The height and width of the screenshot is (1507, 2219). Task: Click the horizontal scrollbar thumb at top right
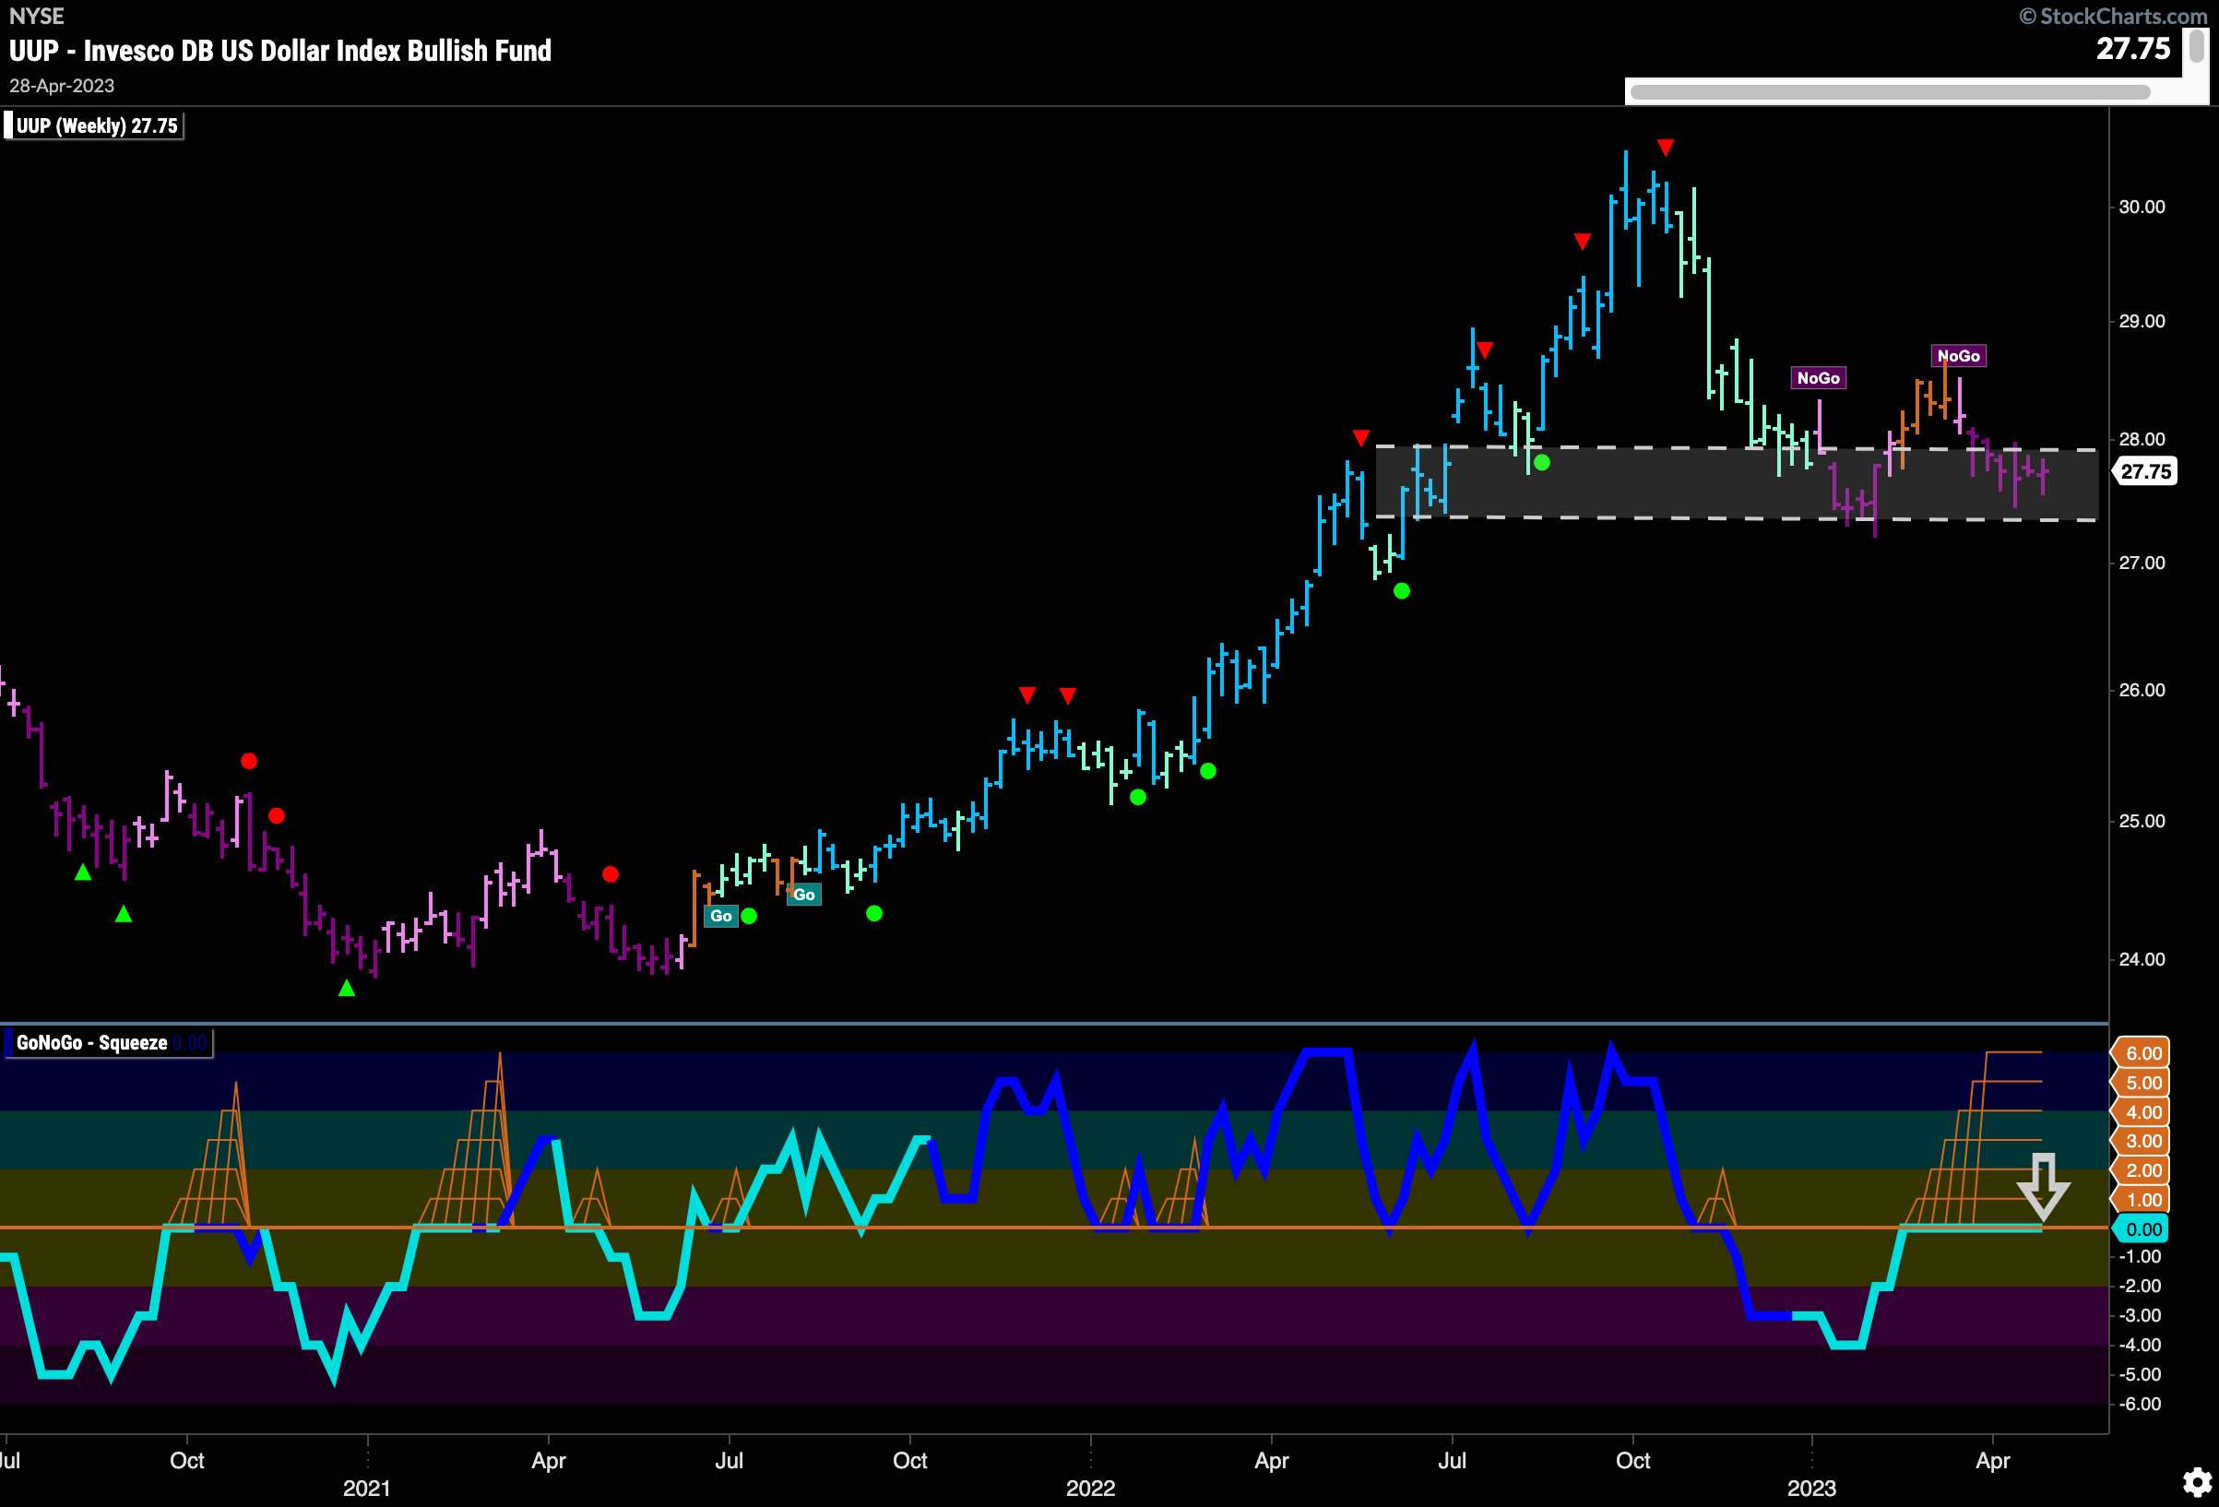point(1890,92)
